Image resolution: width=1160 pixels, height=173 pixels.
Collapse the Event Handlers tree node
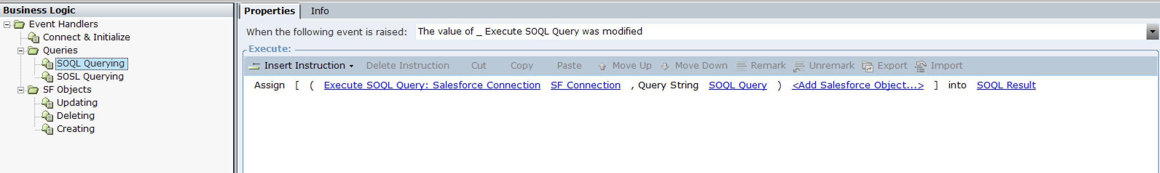pos(7,24)
